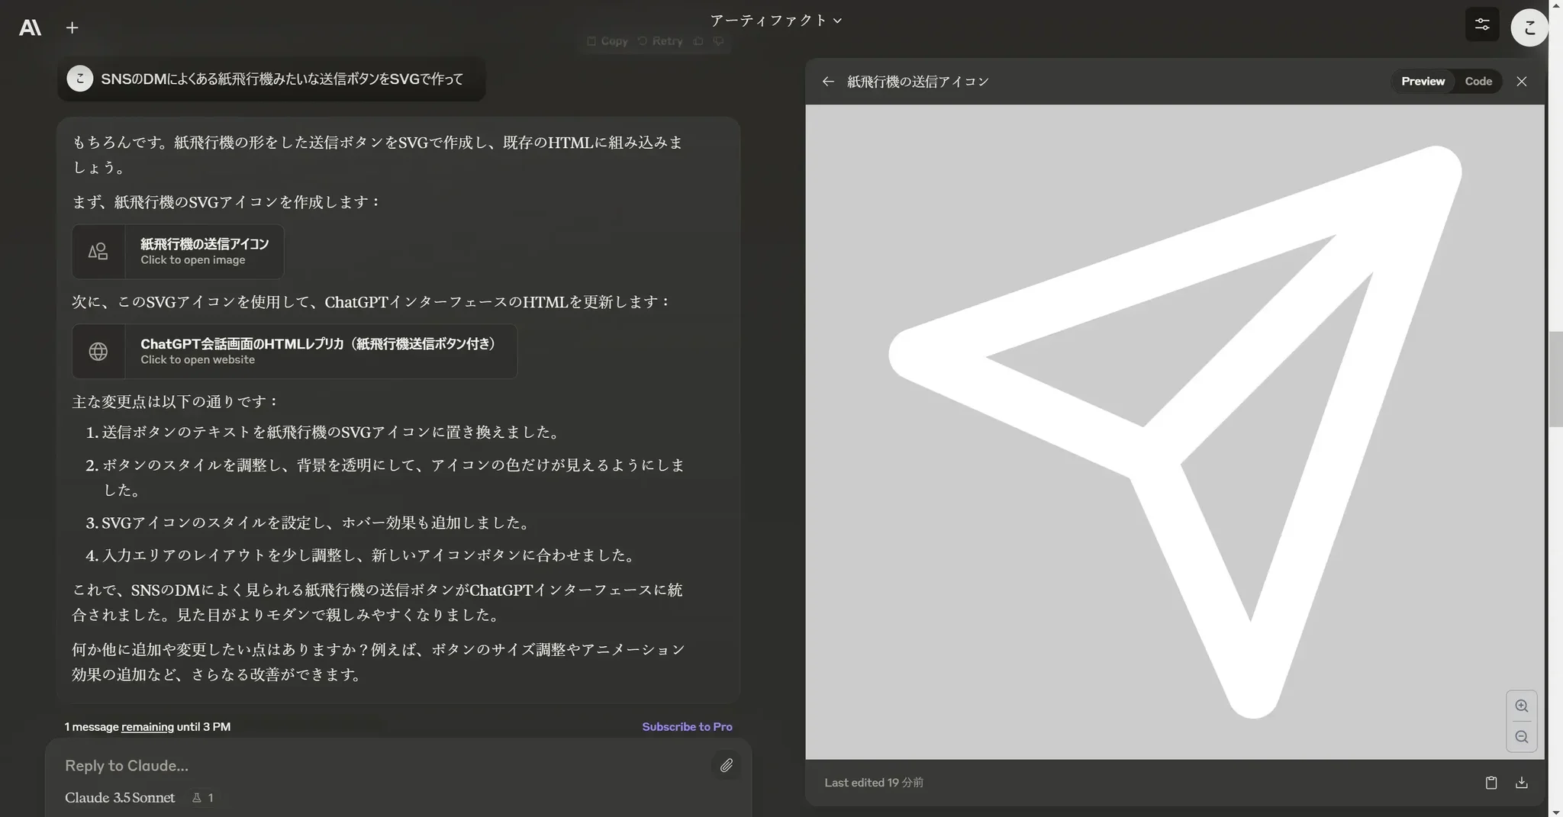This screenshot has width=1563, height=817.
Task: Expand the アーティファクト chat title dropdown
Action: (775, 21)
